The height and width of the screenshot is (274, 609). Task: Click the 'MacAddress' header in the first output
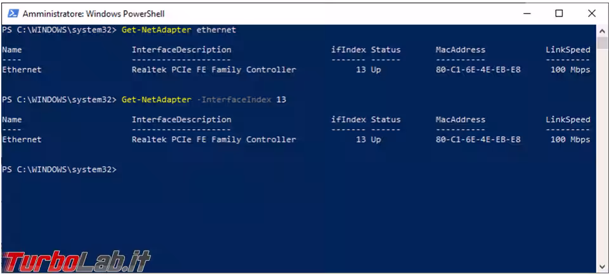click(x=460, y=49)
